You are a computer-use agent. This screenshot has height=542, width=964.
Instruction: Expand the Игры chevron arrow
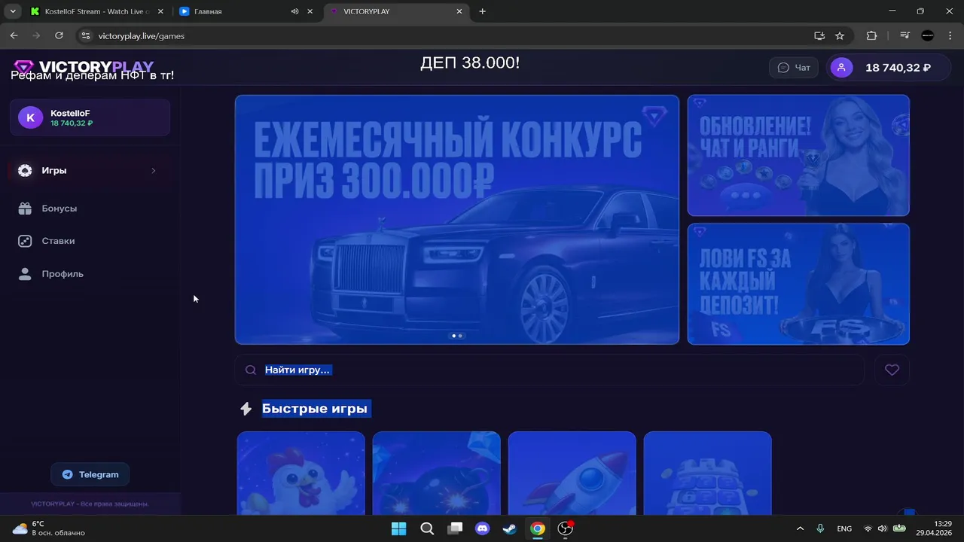(154, 171)
